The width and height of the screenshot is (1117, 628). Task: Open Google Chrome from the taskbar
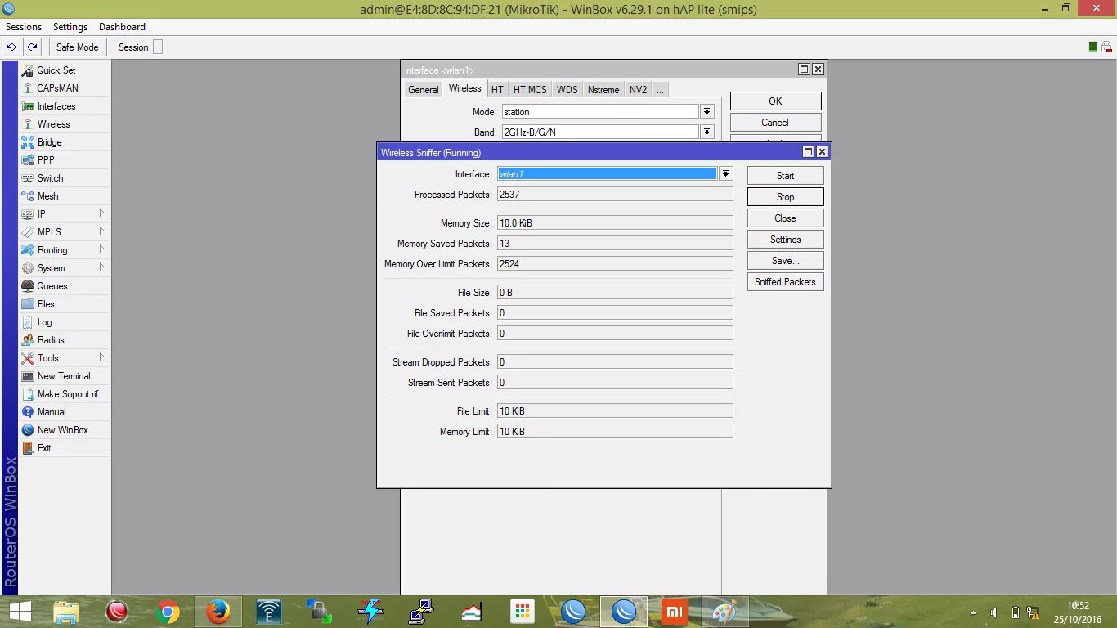pos(168,612)
